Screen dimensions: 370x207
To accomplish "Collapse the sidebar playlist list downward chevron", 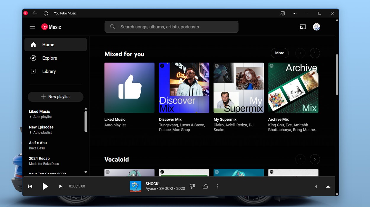I will 86,172.
